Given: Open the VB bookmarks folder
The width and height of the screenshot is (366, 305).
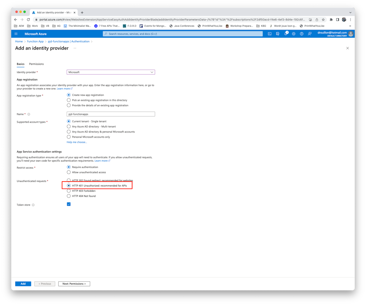Looking at the screenshot, I should point(45,26).
